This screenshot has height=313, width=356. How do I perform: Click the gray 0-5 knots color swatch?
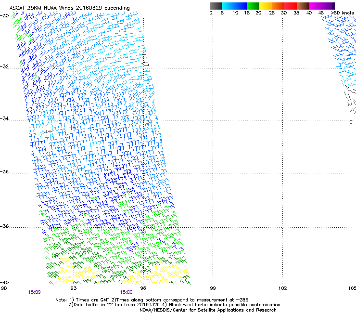(x=216, y=6)
